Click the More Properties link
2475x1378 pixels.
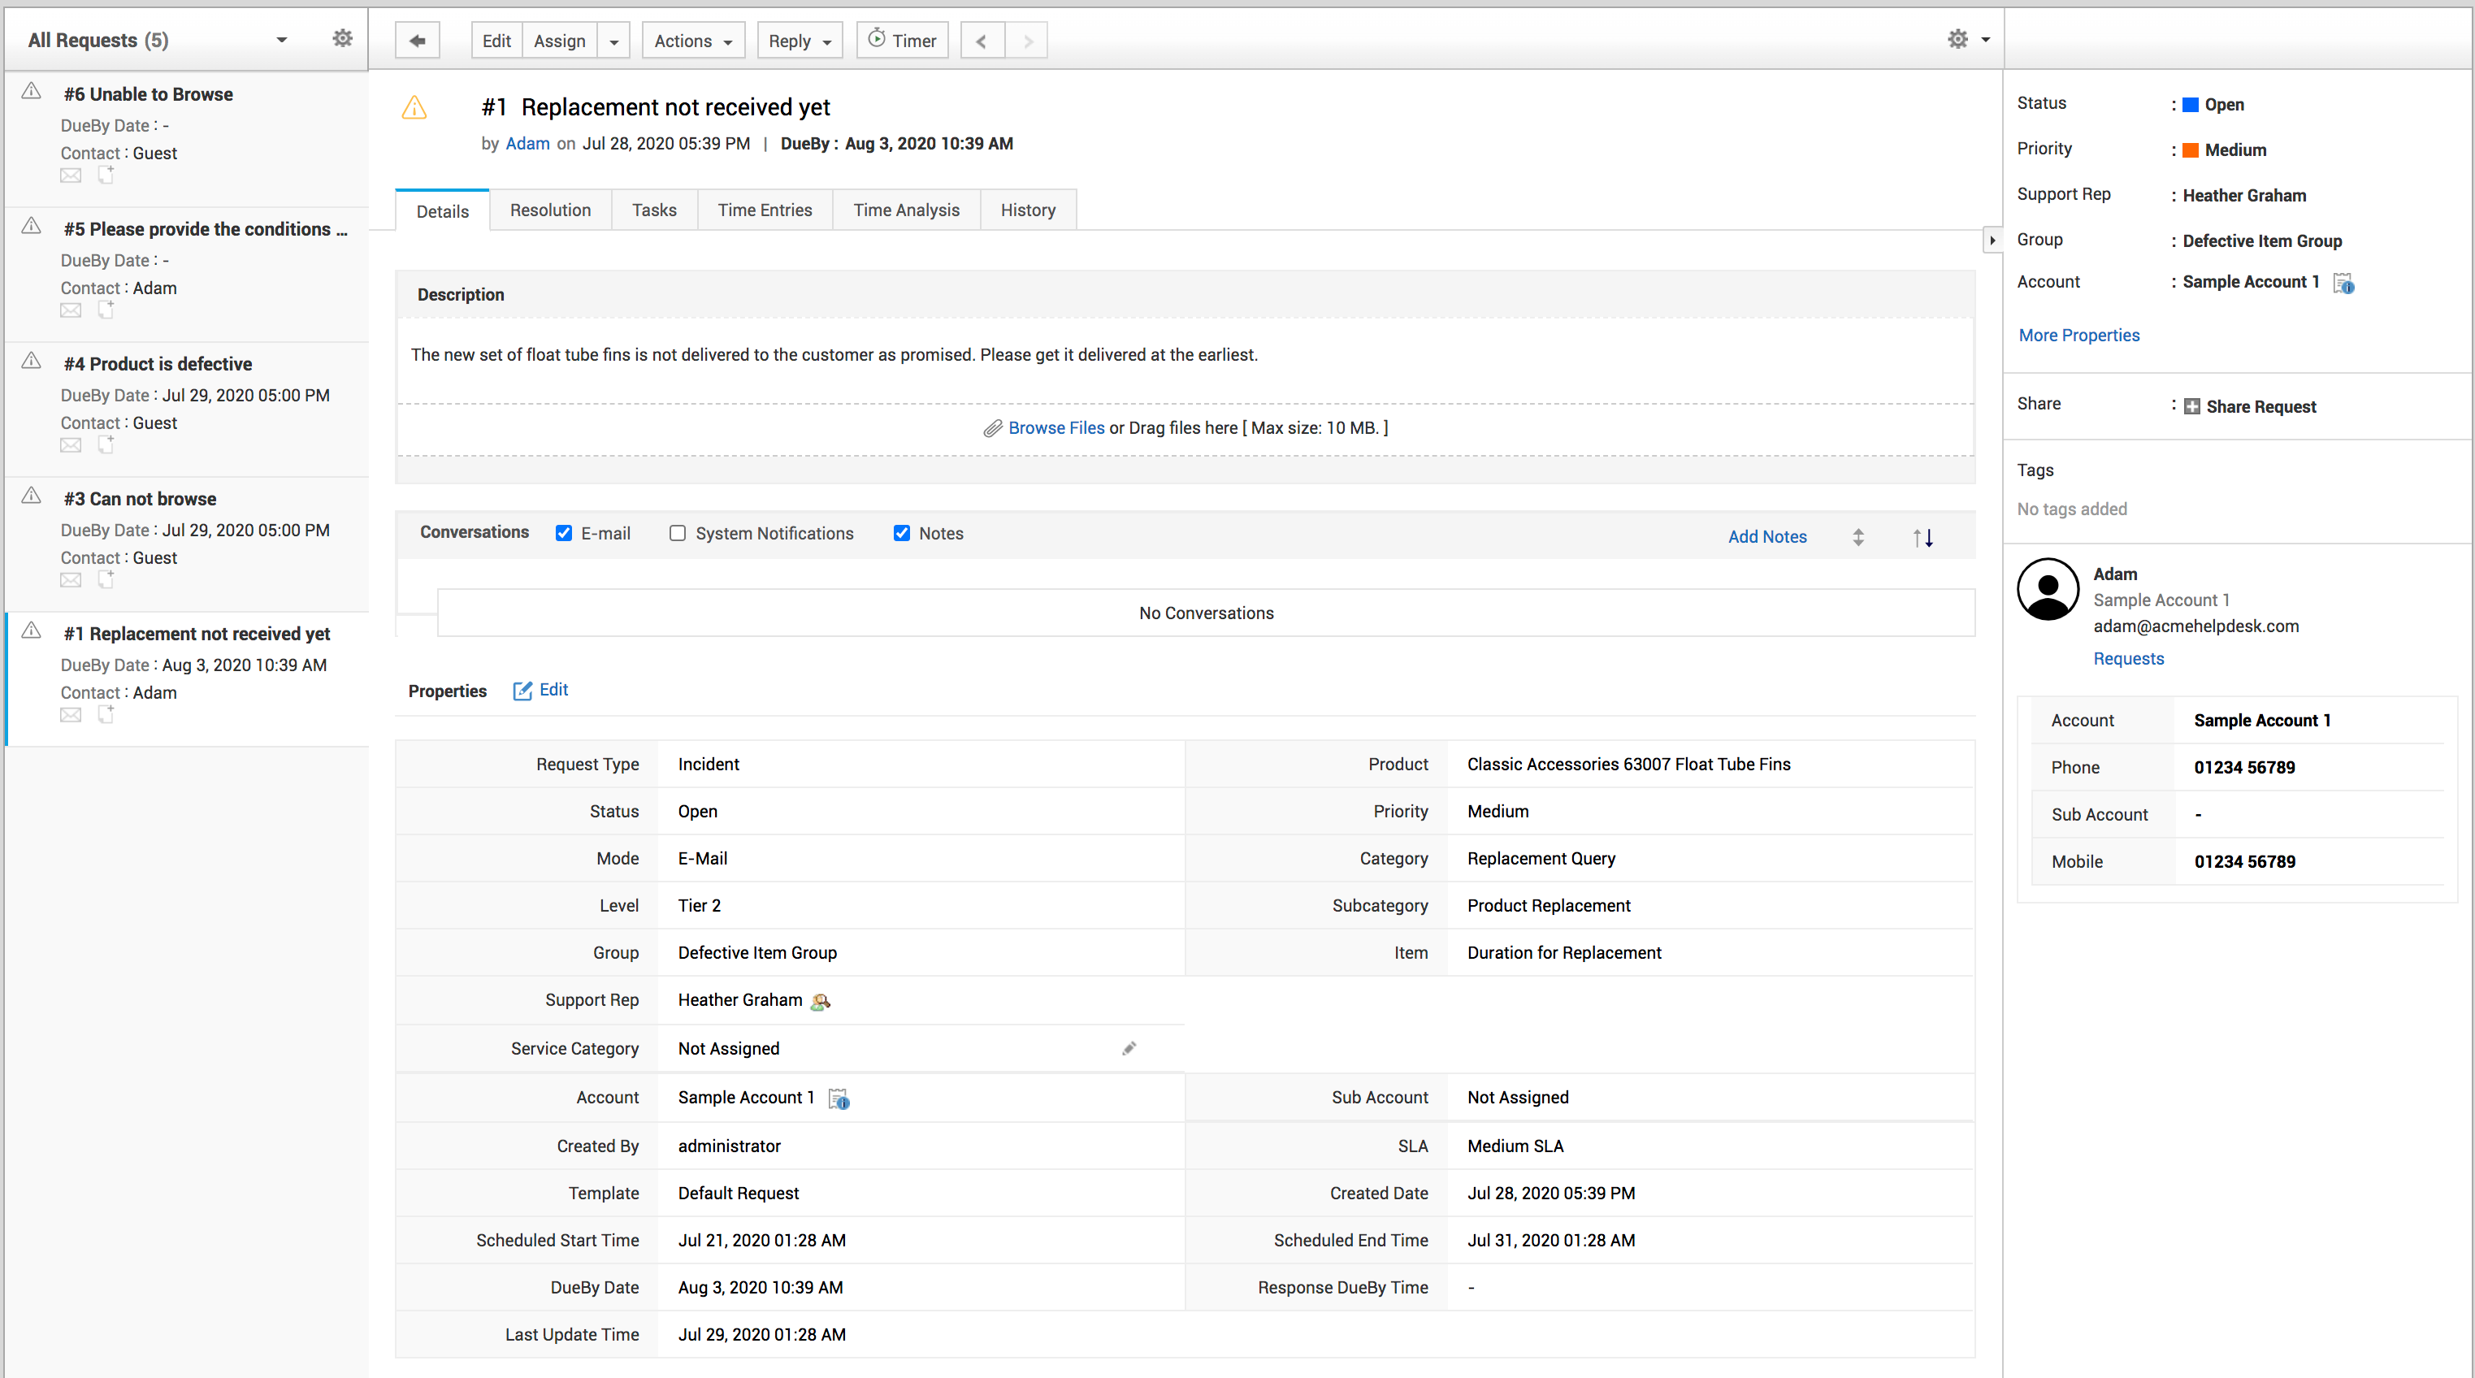2078,335
